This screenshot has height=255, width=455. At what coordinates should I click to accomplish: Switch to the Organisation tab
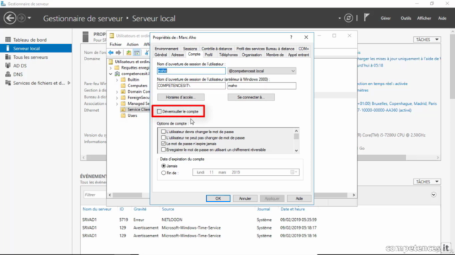coord(252,55)
